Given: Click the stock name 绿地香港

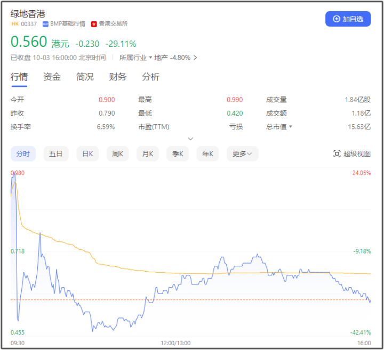Looking at the screenshot, I should tap(28, 14).
